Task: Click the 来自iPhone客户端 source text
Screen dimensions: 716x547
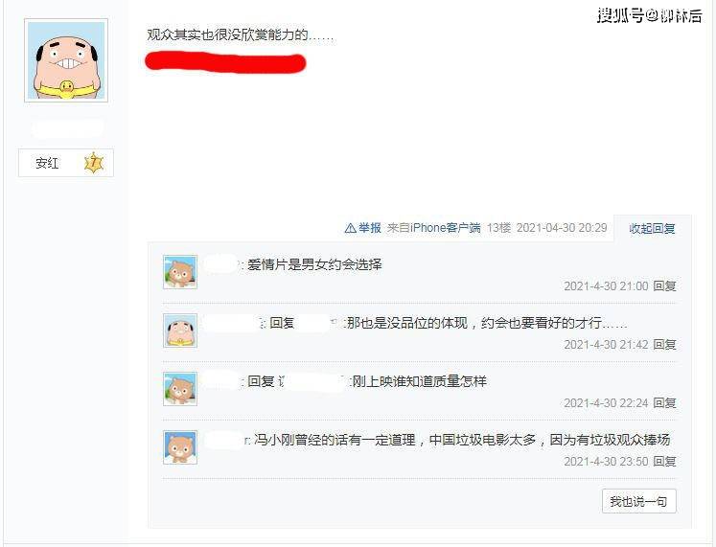Action: click(434, 228)
